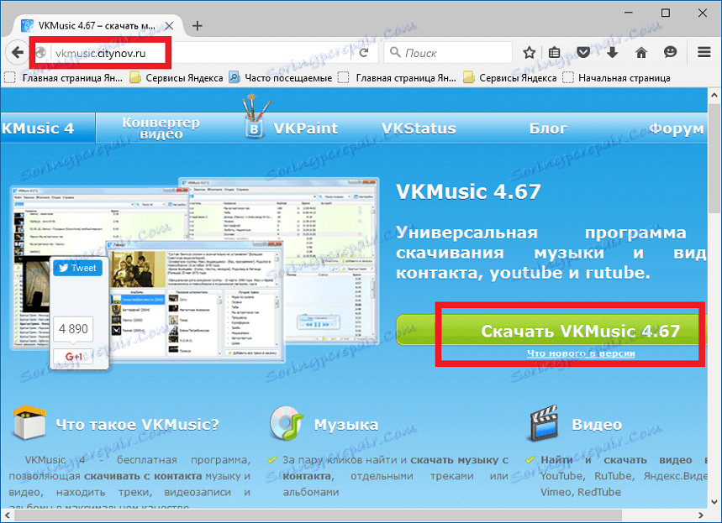722x523 pixels.
Task: Open the Firefox Hello smiley icon
Action: click(671, 52)
